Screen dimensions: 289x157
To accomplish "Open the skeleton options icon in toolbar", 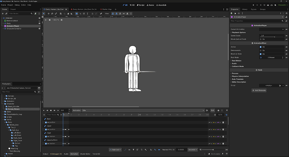I will (x=101, y=14).
